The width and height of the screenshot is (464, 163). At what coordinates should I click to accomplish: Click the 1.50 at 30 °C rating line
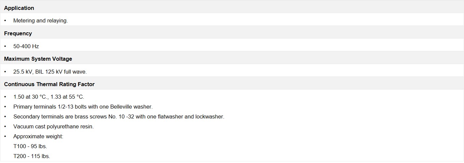tap(49, 97)
